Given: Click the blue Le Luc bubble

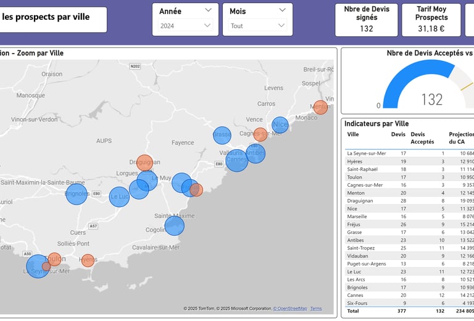Looking at the screenshot, I should point(119,197).
